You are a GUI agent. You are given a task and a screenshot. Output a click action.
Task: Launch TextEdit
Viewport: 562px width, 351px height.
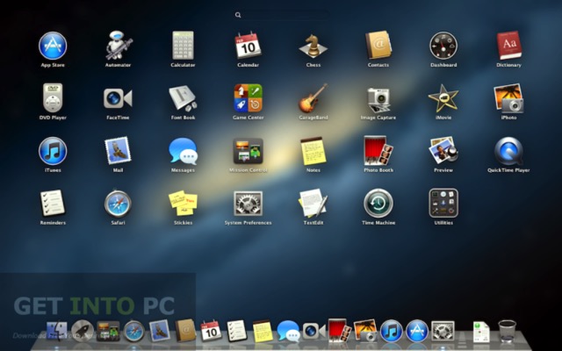click(x=313, y=203)
